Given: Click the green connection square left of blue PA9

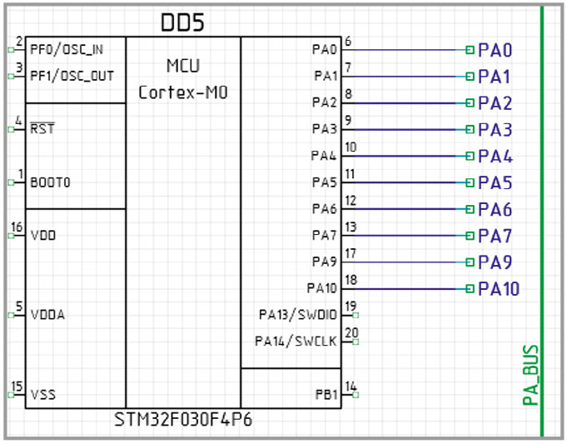Looking at the screenshot, I should pyautogui.click(x=470, y=262).
